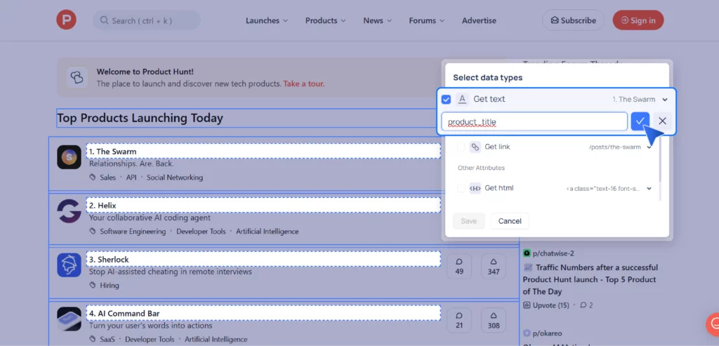Screen dimensions: 719x346
Task: Click the Get html tag icon
Action: point(475,188)
